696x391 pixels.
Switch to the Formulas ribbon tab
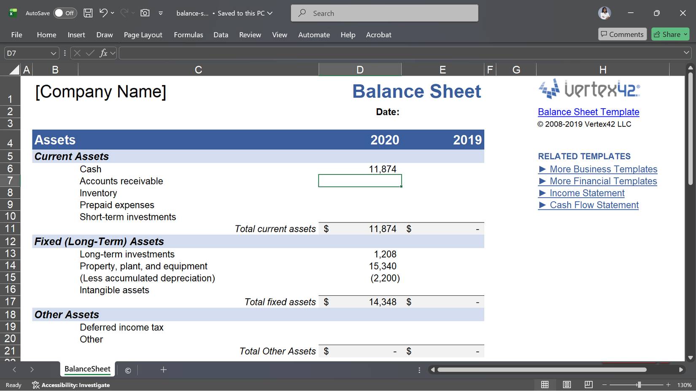point(188,35)
